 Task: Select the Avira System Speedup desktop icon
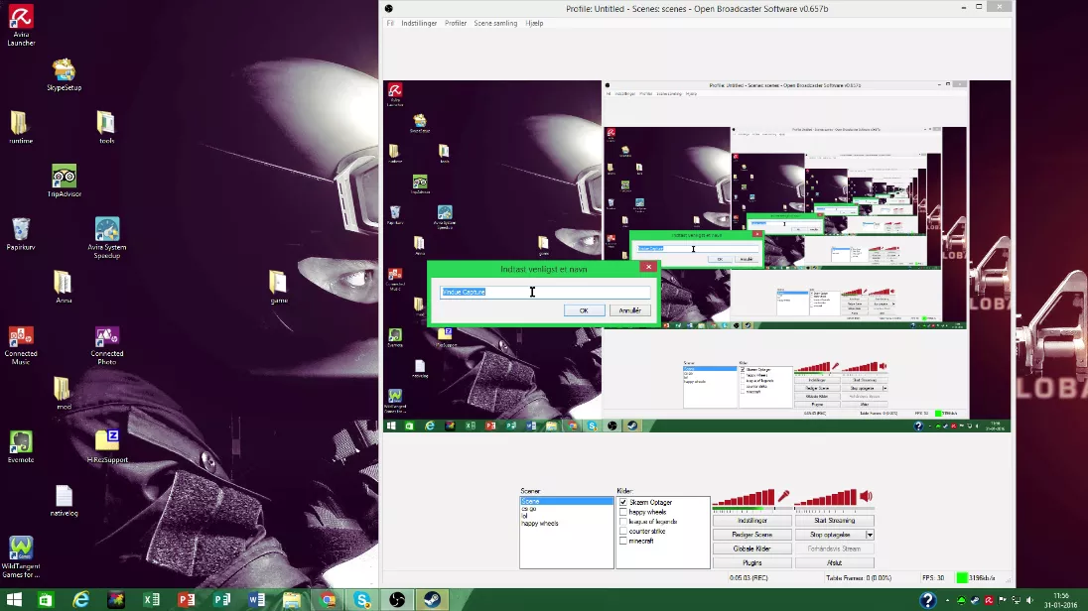(x=107, y=238)
